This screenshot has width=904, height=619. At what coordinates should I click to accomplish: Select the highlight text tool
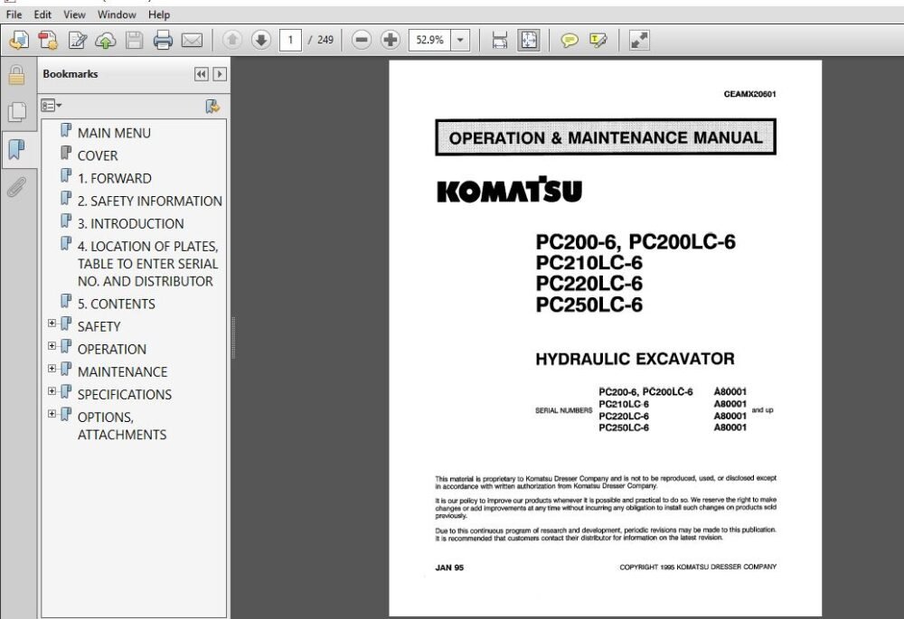pos(598,40)
